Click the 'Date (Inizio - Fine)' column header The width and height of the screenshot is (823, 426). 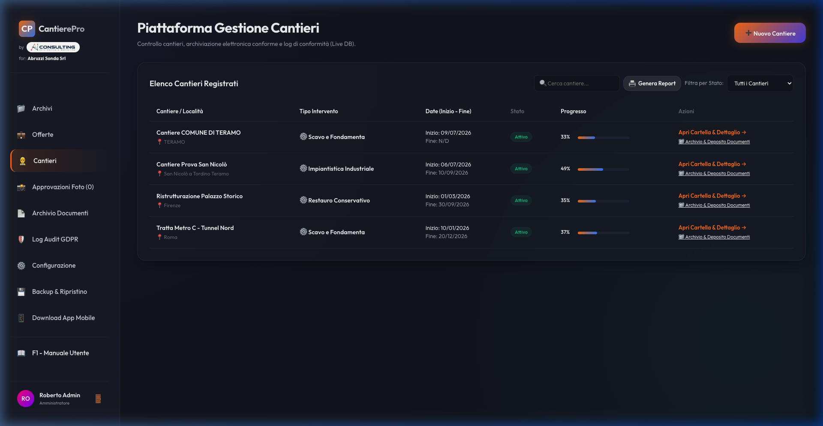[x=448, y=112]
